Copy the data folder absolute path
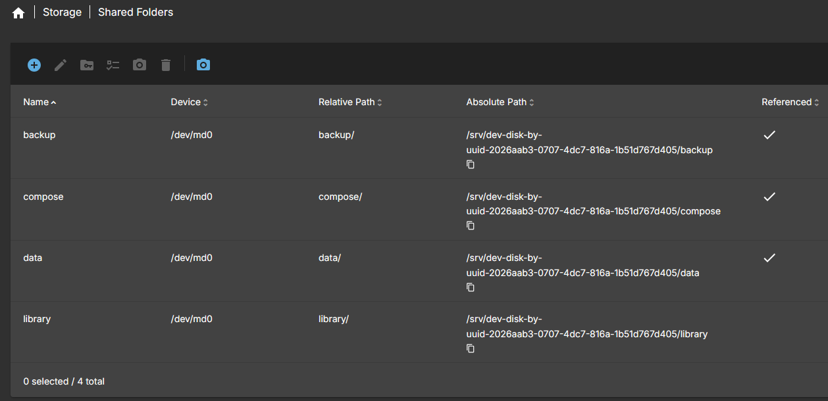 [471, 287]
